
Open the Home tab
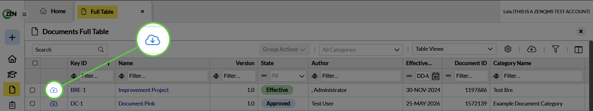53,11
